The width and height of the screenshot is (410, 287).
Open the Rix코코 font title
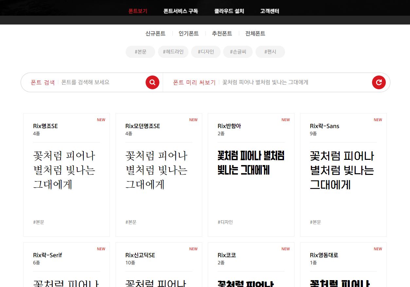click(x=227, y=255)
